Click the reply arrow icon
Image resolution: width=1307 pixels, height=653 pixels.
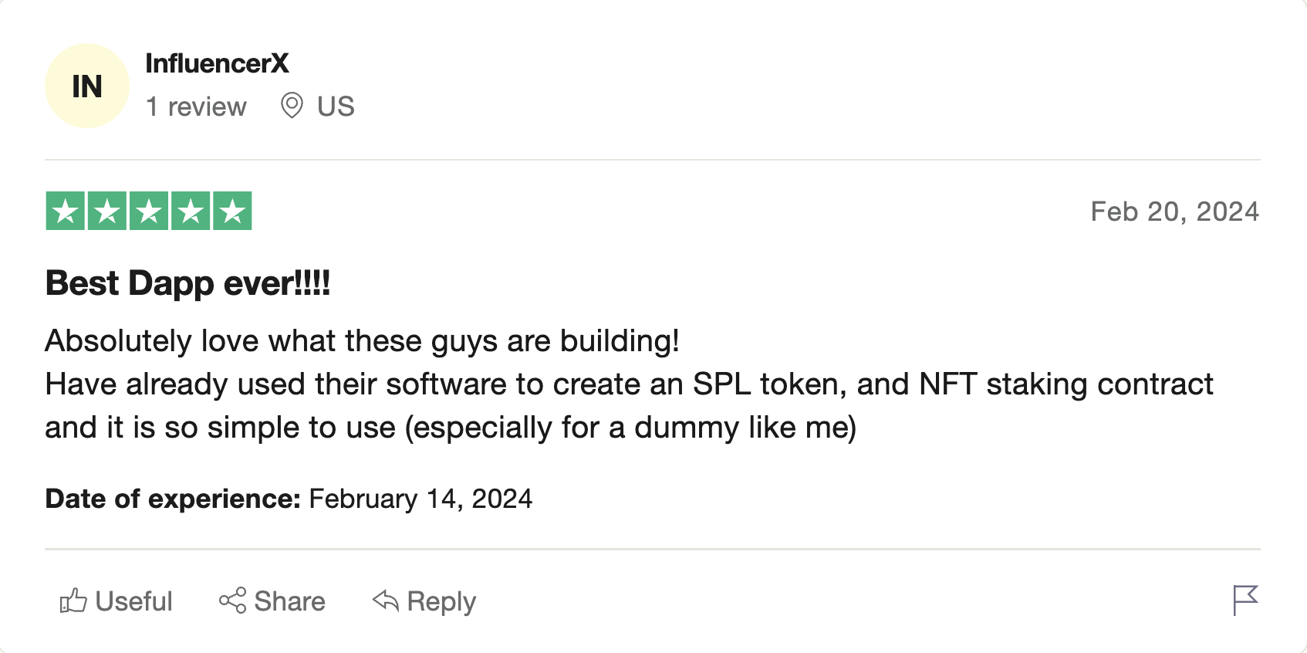385,601
